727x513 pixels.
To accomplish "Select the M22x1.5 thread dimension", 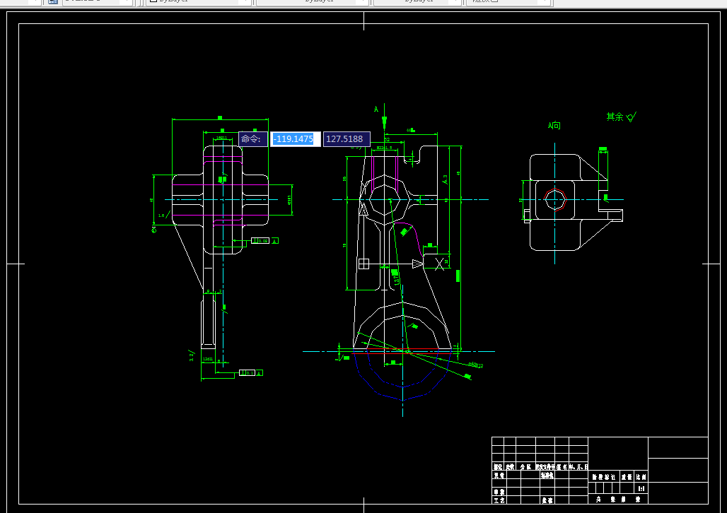I will click(385, 148).
